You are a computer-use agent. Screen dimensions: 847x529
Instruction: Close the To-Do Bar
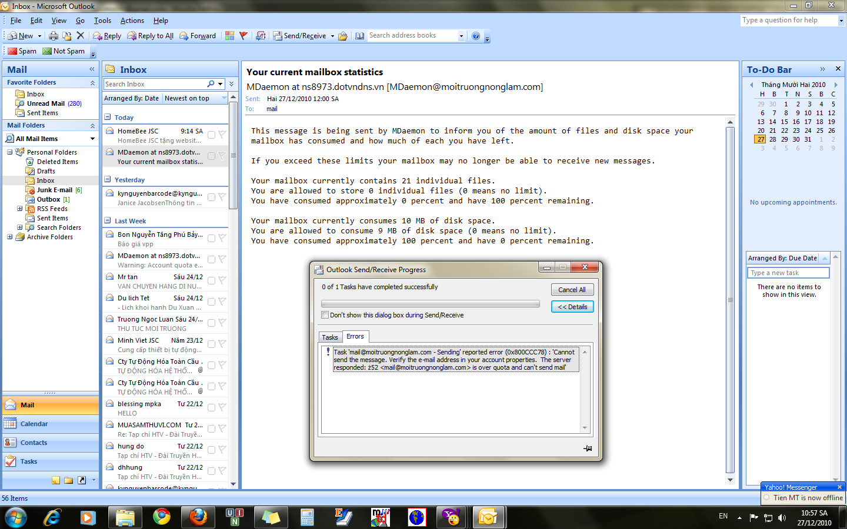pos(838,69)
